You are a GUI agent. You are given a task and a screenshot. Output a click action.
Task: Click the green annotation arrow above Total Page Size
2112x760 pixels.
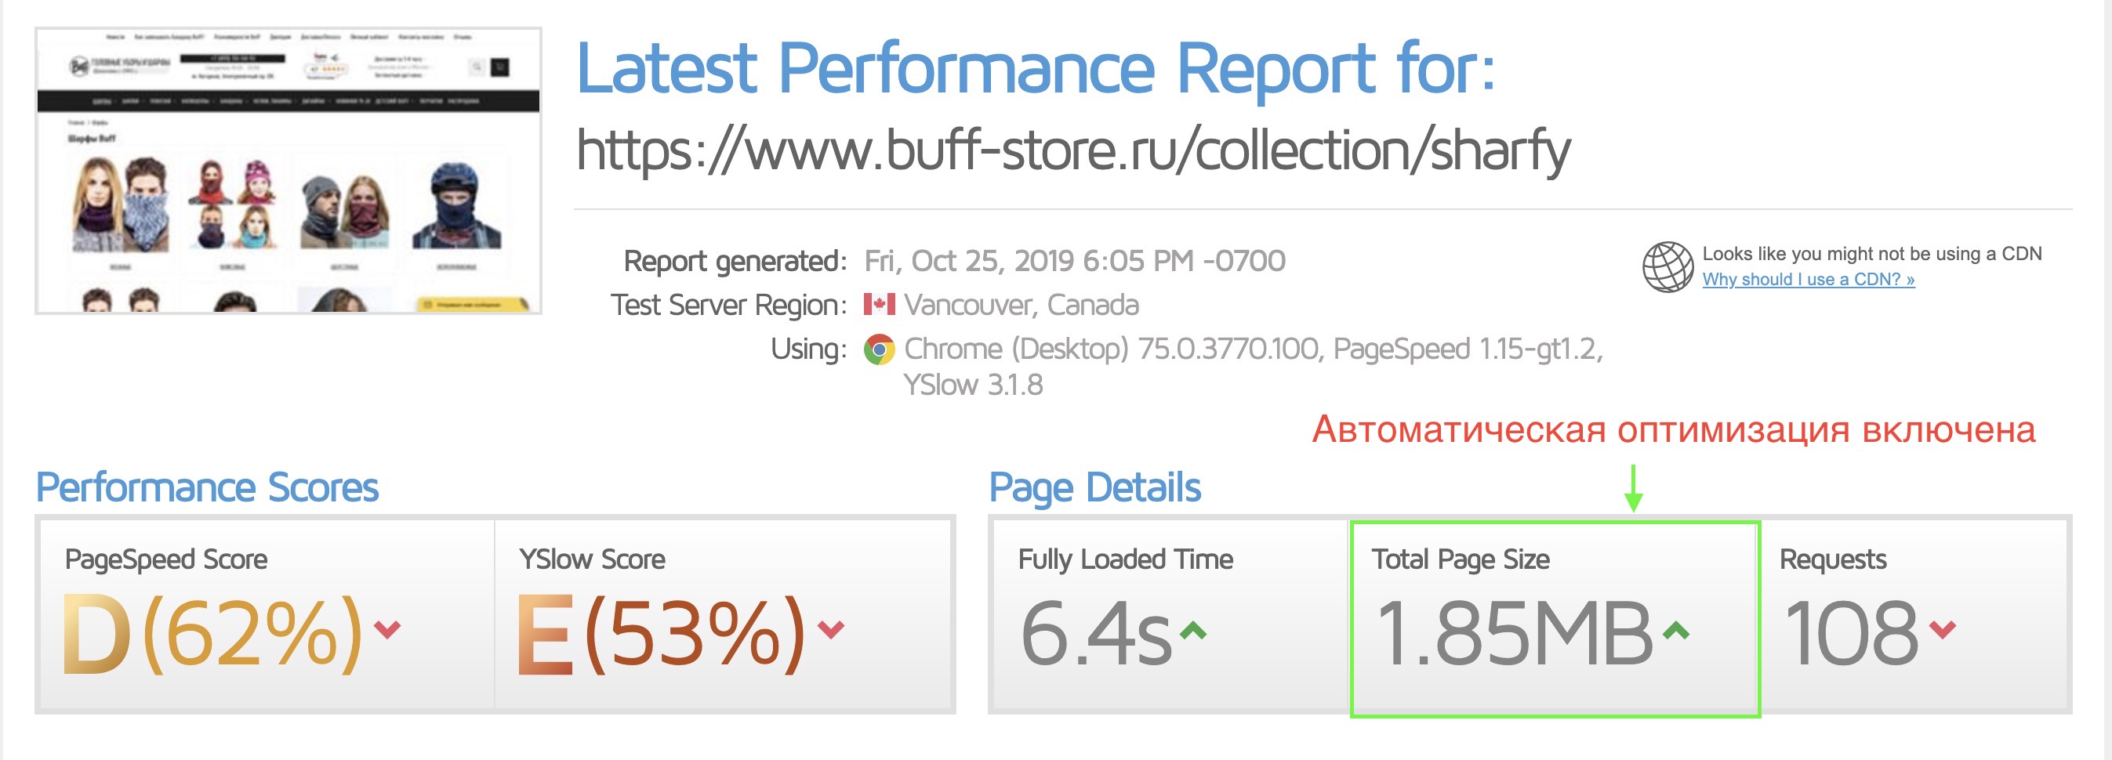pyautogui.click(x=1632, y=488)
